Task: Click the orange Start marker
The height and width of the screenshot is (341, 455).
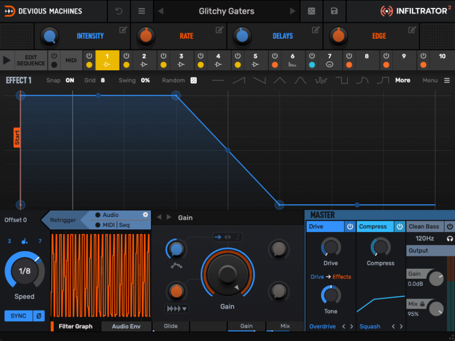Action: click(x=17, y=137)
